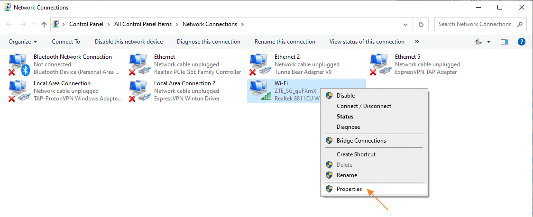Expand the address bar history dropdown
The height and width of the screenshot is (217, 533).
click(405, 24)
